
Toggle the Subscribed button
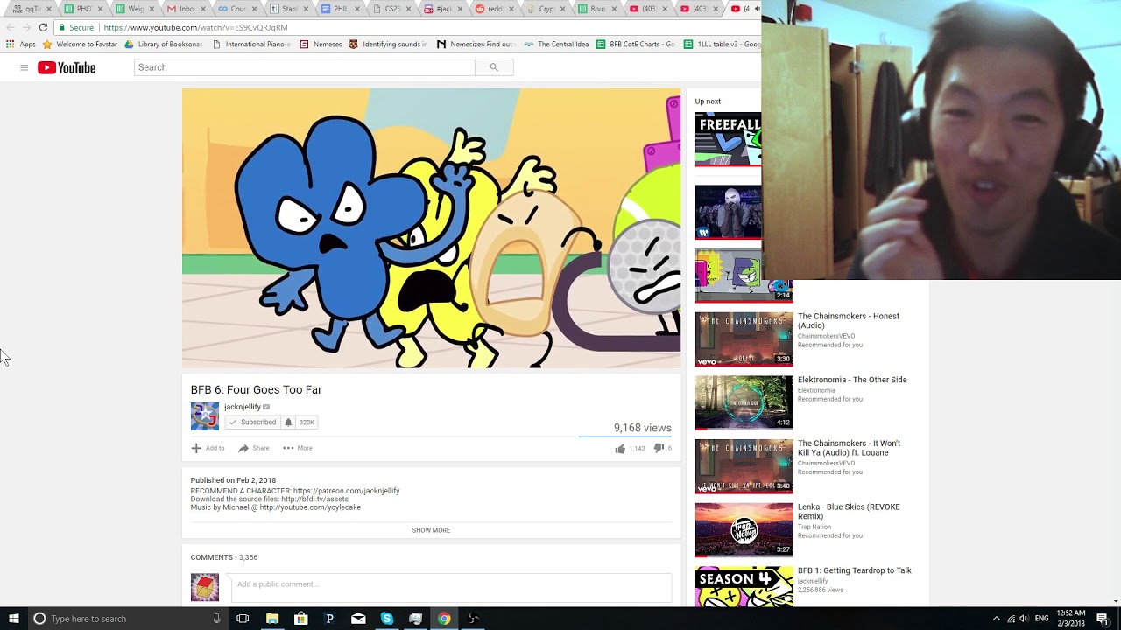pos(253,423)
